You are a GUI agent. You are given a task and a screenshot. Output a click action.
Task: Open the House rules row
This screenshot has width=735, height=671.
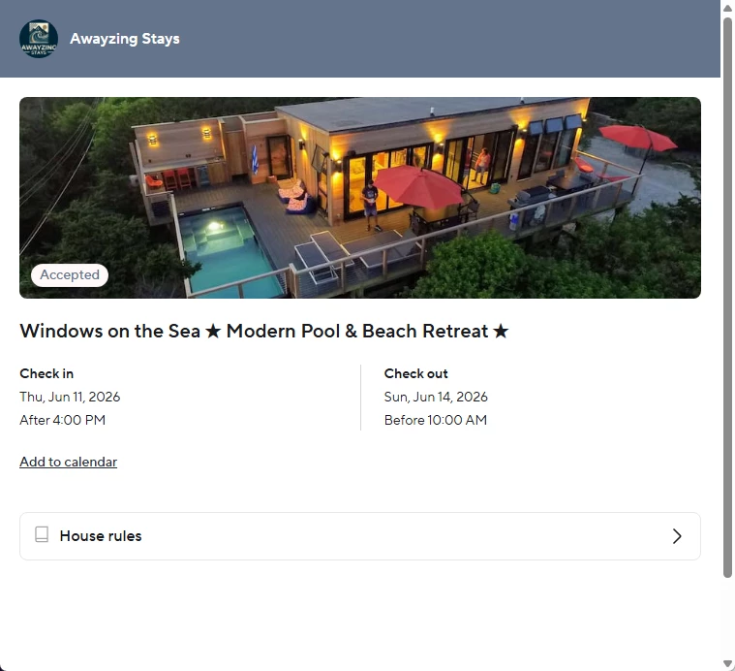[360, 536]
